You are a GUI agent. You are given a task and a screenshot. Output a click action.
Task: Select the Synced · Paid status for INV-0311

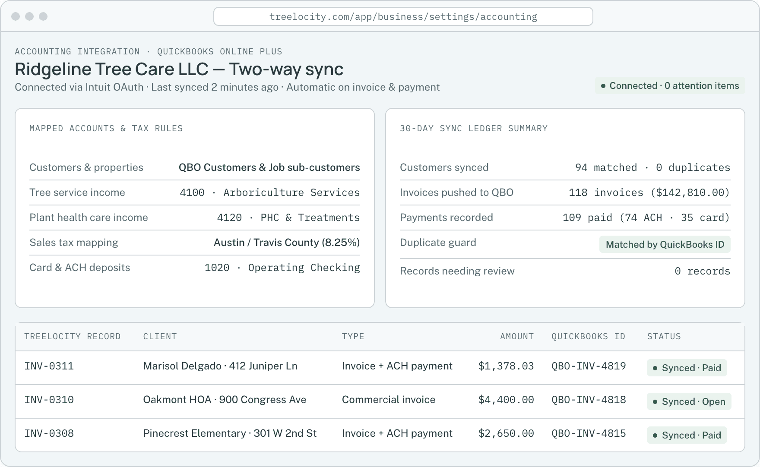(687, 368)
